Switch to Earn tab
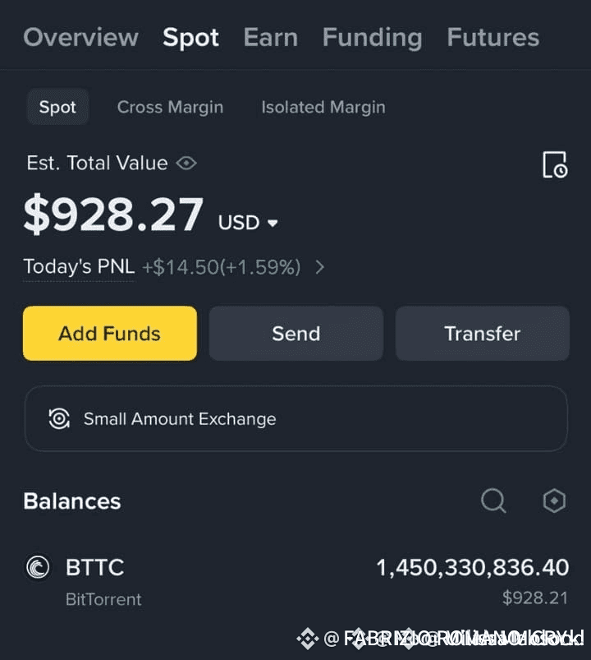Viewport: 591px width, 660px height. [270, 37]
